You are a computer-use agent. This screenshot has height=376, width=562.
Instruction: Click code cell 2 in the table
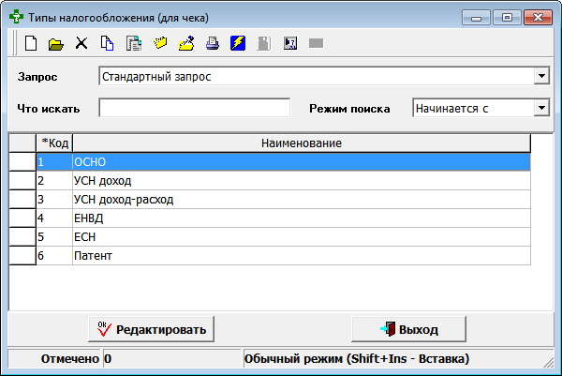coord(54,180)
